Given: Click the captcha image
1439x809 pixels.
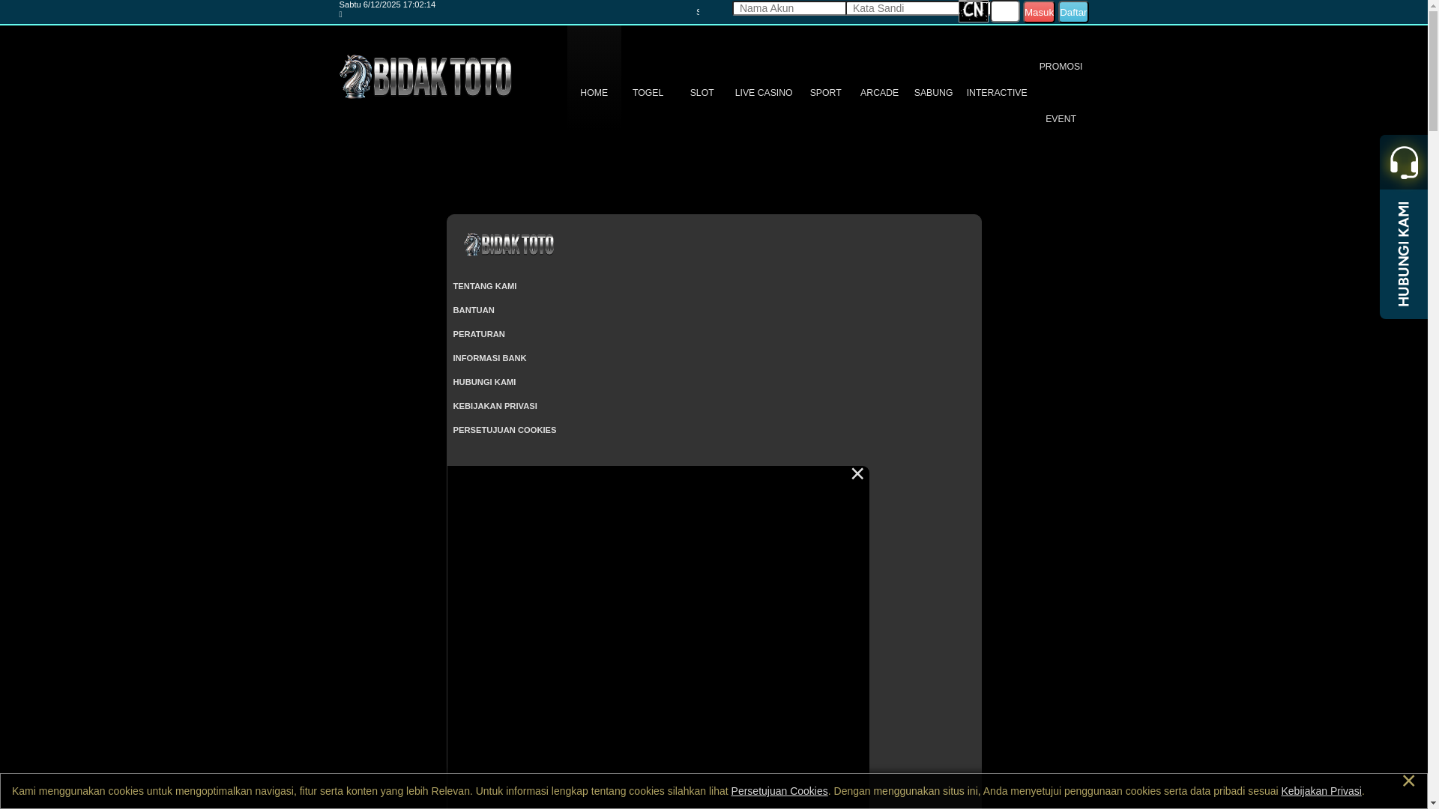Looking at the screenshot, I should tap(974, 11).
